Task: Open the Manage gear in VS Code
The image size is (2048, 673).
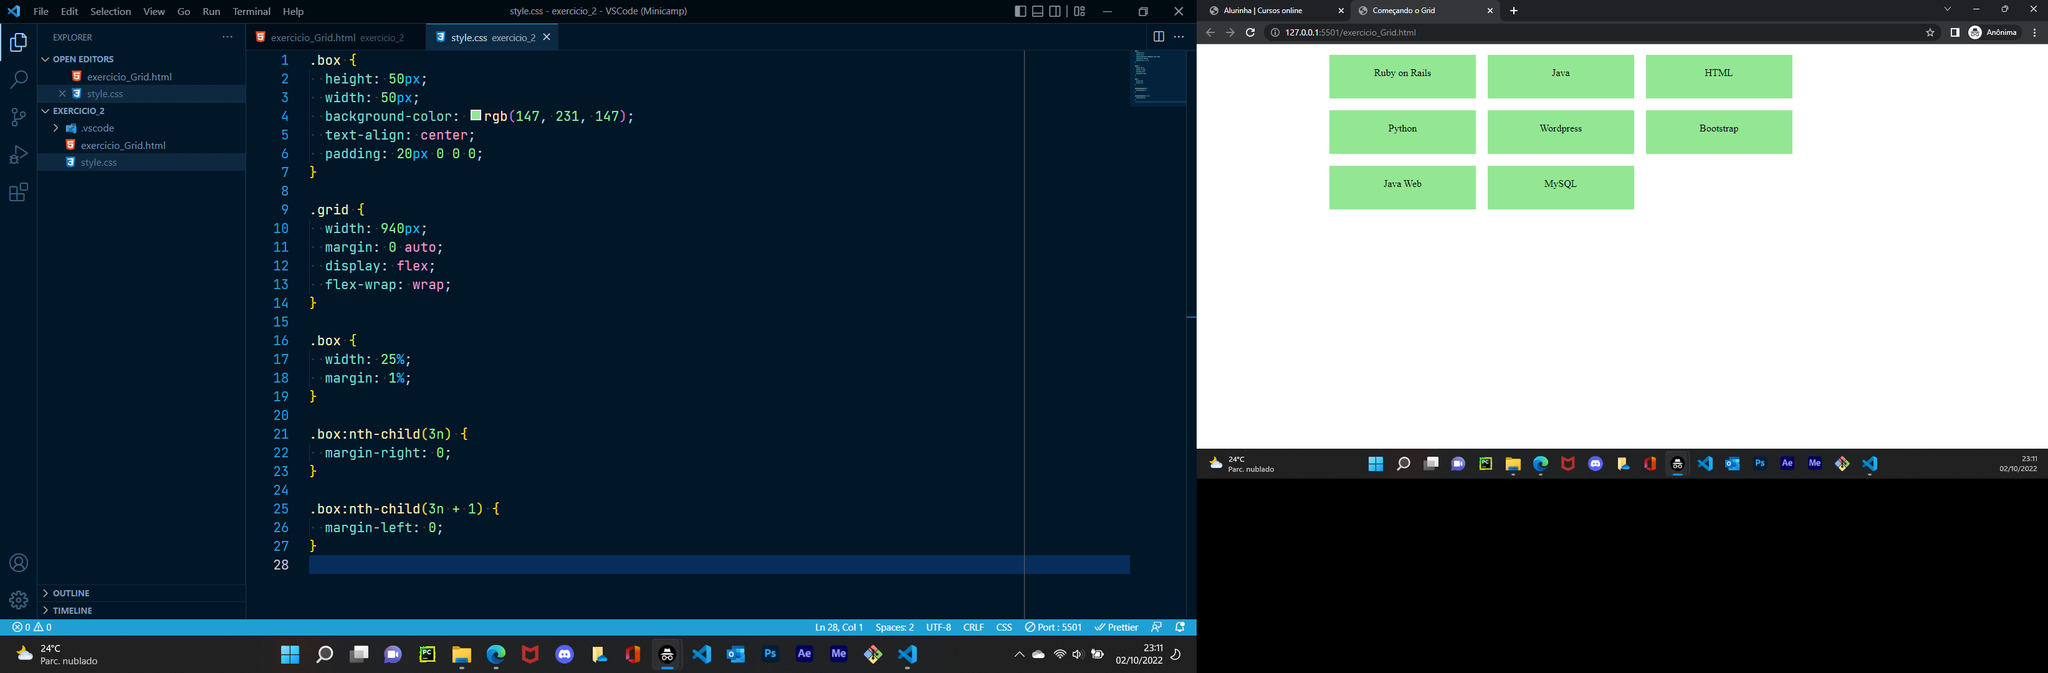Action: click(18, 600)
